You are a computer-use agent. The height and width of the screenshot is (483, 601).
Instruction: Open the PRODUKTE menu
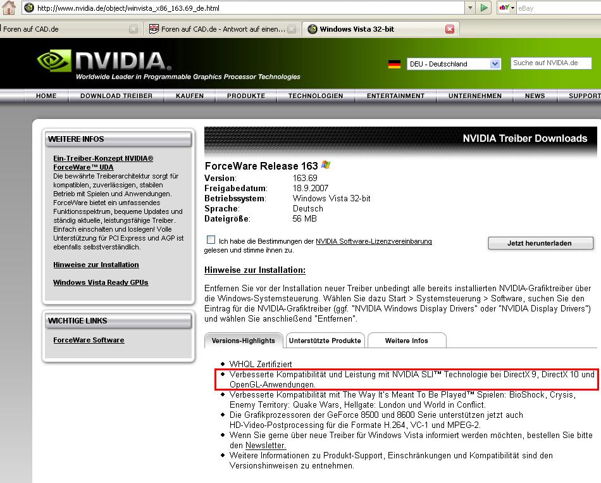(x=246, y=96)
